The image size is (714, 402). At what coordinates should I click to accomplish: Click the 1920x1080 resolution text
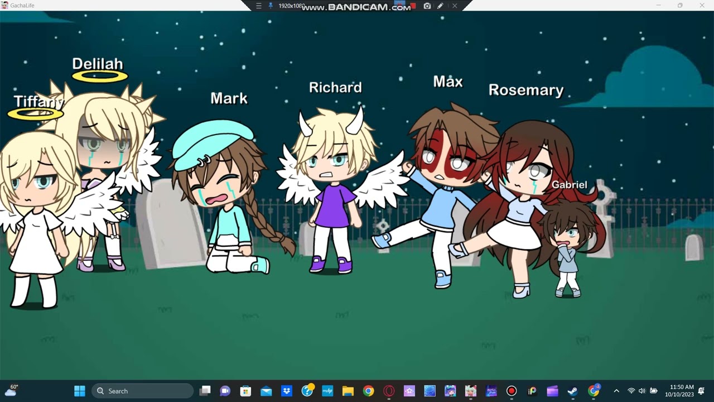point(291,6)
